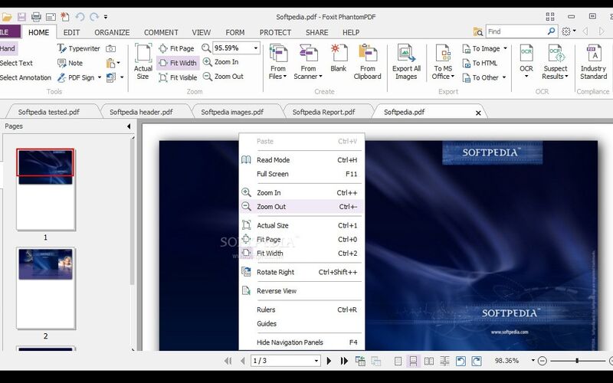Toggle continuous page view in status bar

[413, 361]
